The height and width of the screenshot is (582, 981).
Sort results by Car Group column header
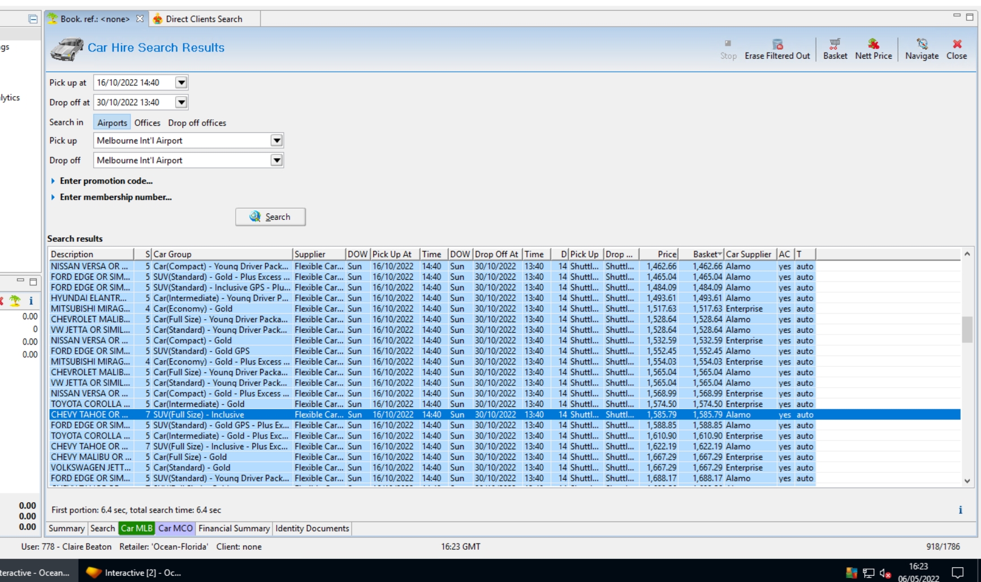pos(222,254)
